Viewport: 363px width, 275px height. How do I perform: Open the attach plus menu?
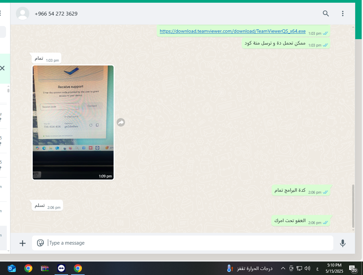click(23, 243)
